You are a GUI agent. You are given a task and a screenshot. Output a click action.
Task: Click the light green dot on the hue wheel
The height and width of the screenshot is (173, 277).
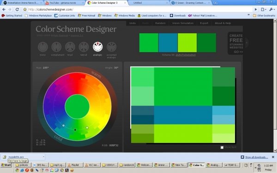tap(87, 127)
